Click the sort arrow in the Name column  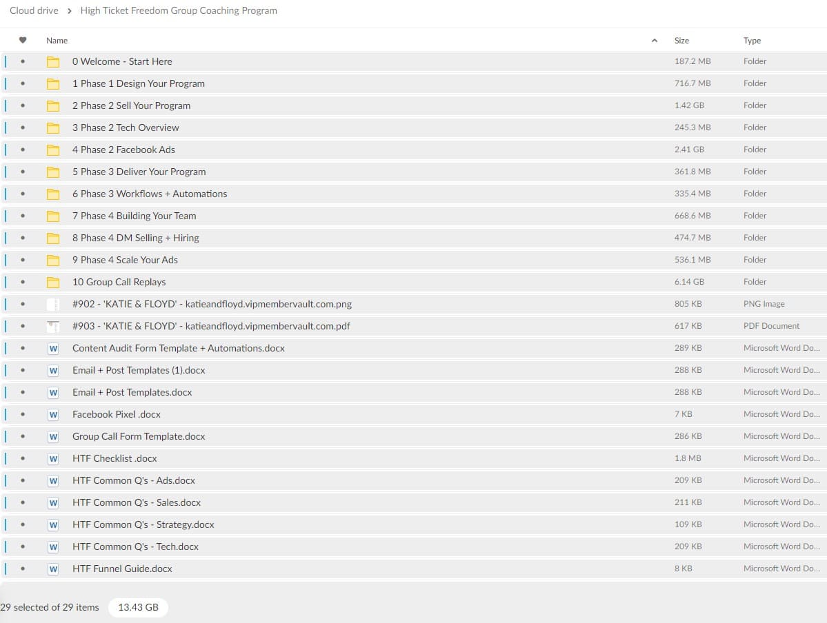[x=654, y=41]
